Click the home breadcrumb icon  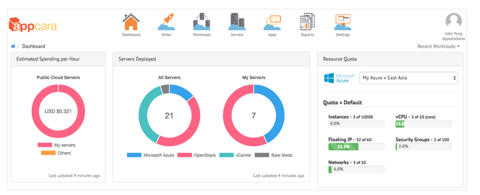pos(13,47)
